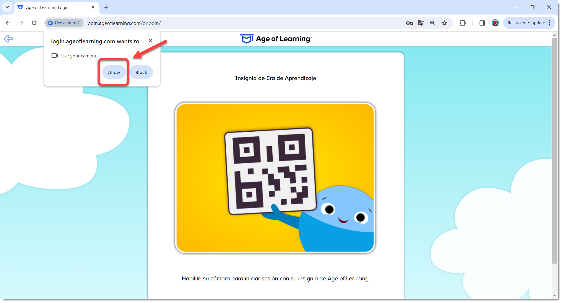Click the scrollbar up arrow
The height and width of the screenshot is (303, 562).
pos(554,35)
